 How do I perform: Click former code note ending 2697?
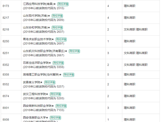44,43
